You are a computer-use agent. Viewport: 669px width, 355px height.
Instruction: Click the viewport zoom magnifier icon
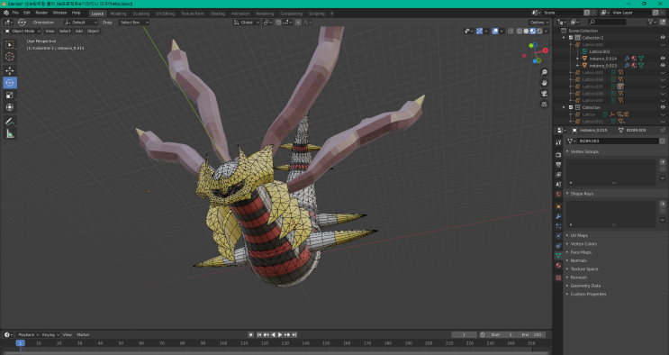(x=544, y=72)
